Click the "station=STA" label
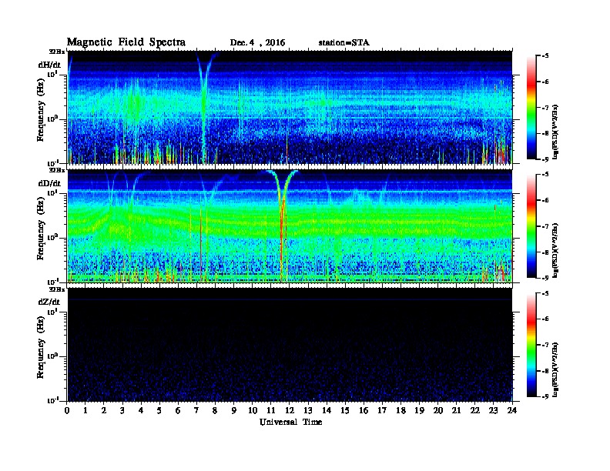610x471 pixels. pos(344,43)
